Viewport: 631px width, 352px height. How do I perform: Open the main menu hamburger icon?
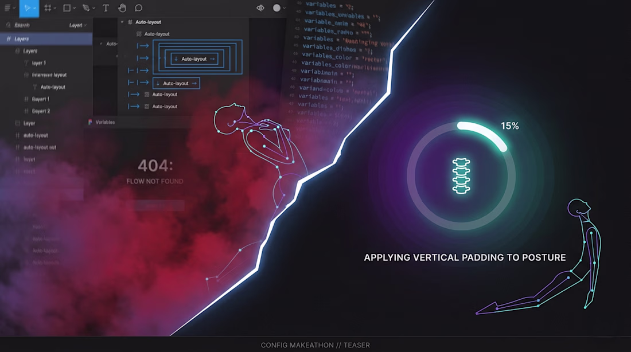7,7
